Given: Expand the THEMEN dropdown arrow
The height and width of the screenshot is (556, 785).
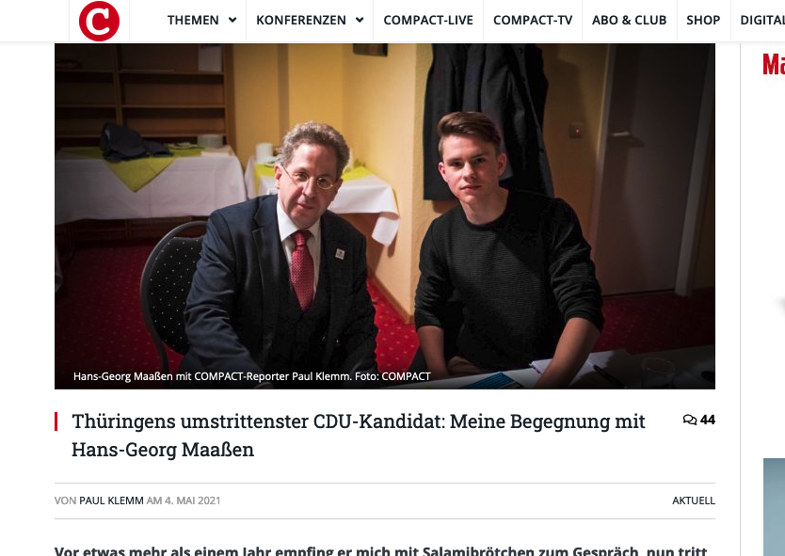Looking at the screenshot, I should pos(232,20).
